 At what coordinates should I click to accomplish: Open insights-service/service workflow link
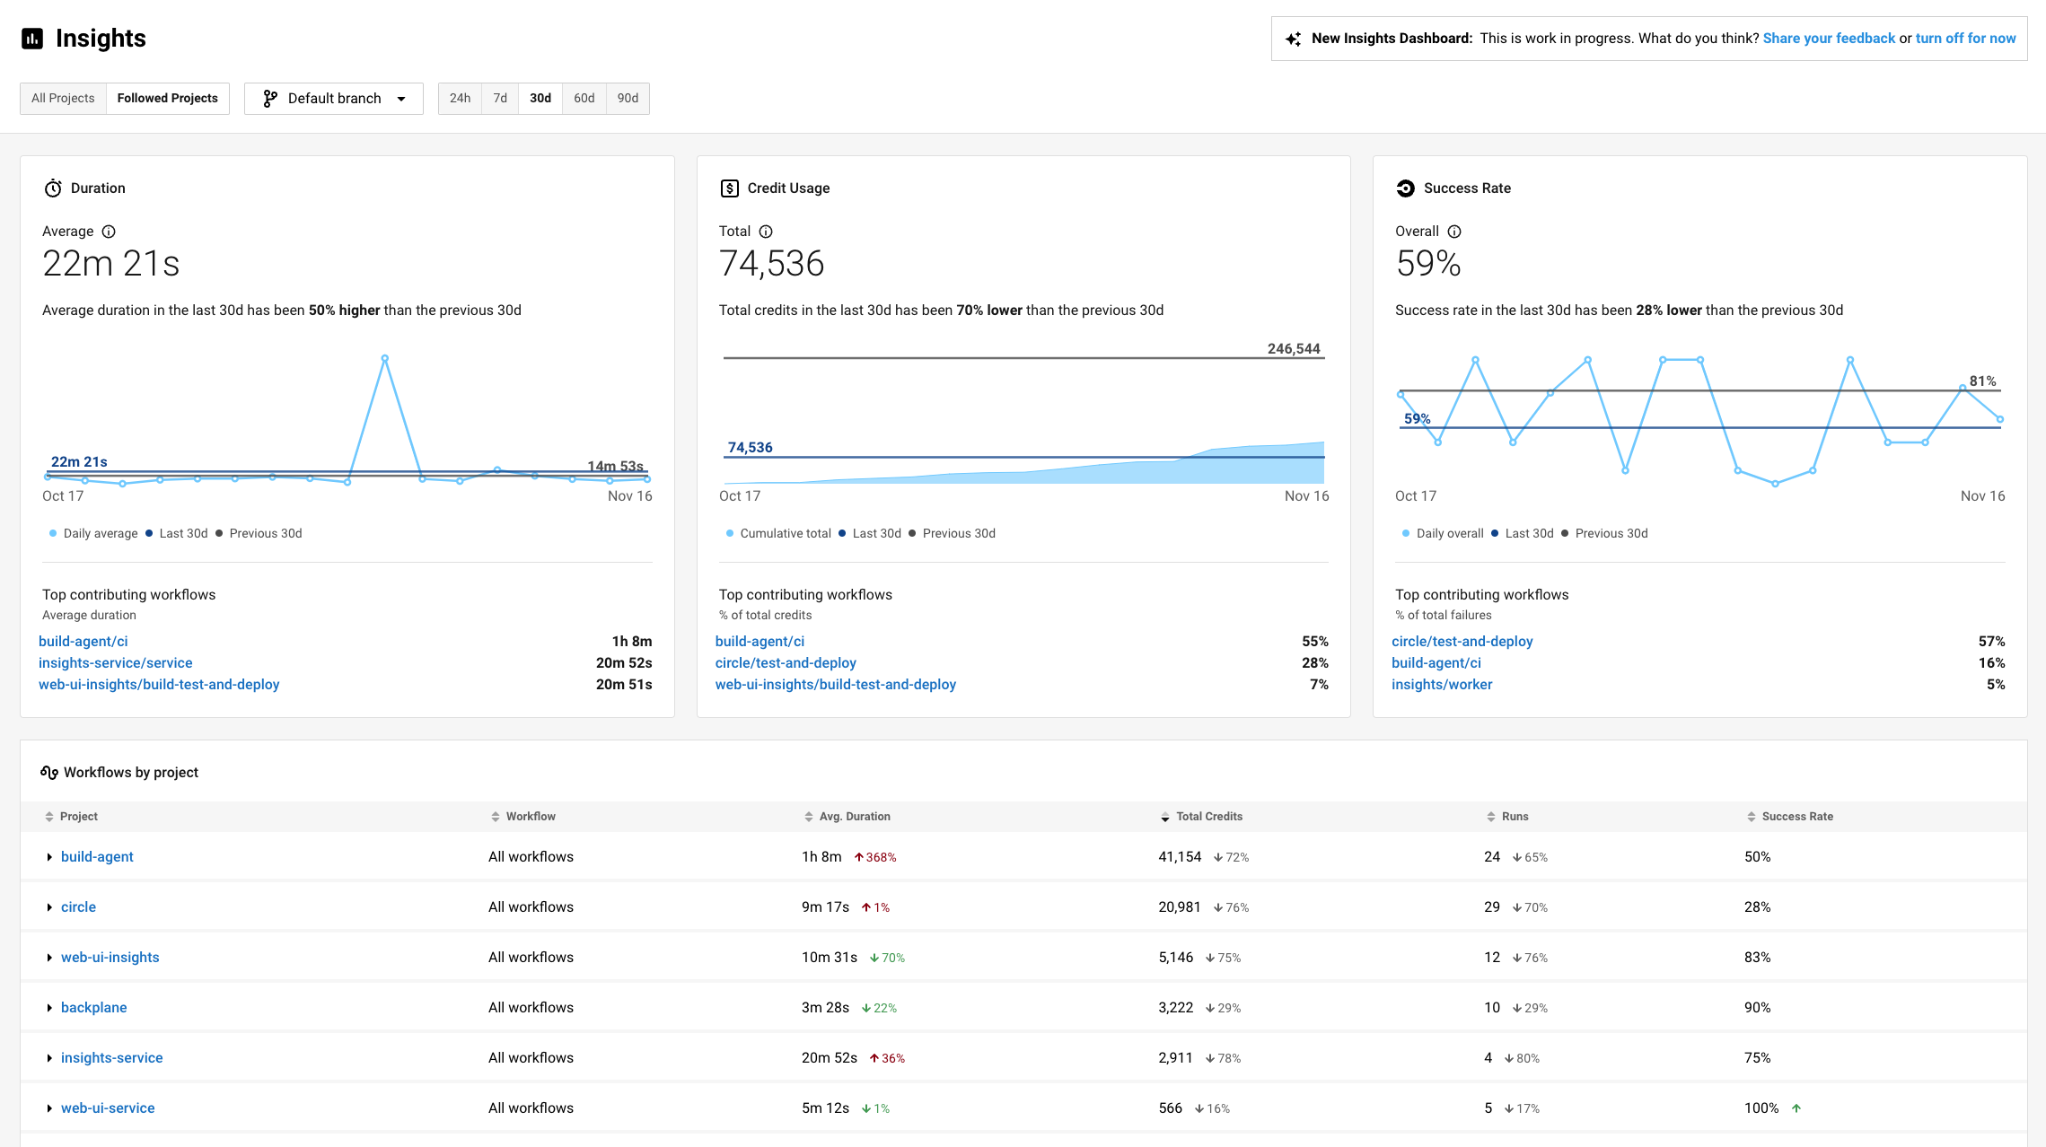click(x=116, y=663)
